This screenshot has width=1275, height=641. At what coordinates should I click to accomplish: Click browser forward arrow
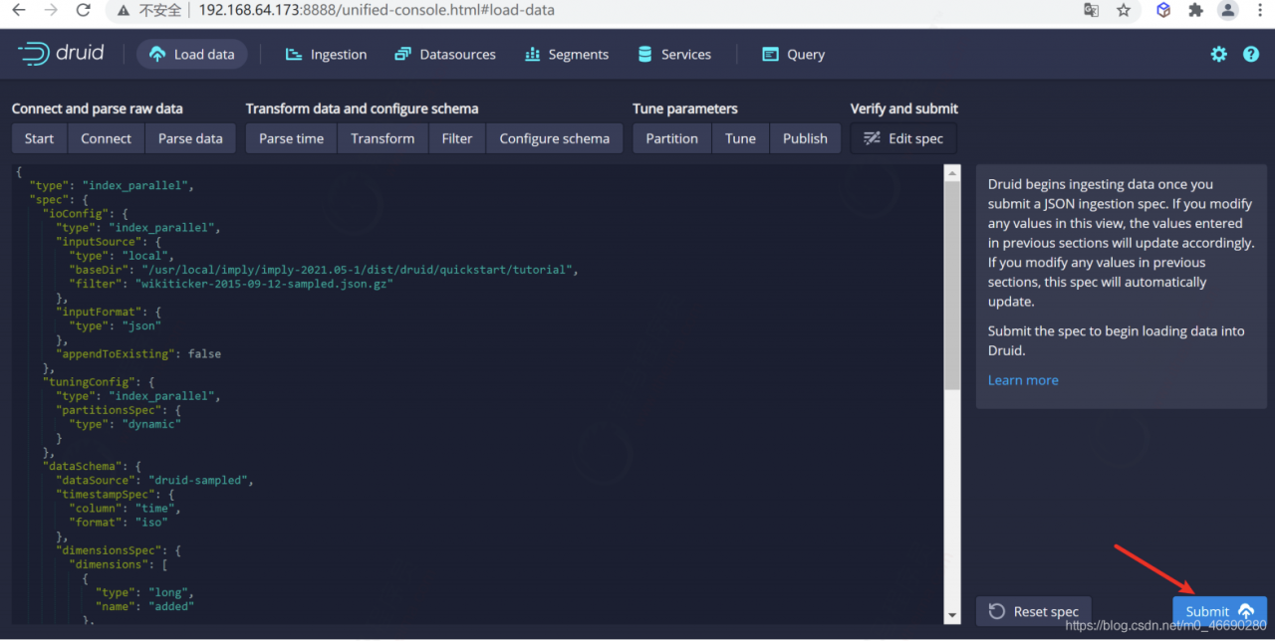[51, 10]
